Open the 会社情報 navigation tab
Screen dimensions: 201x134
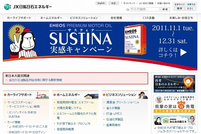pos(116,18)
